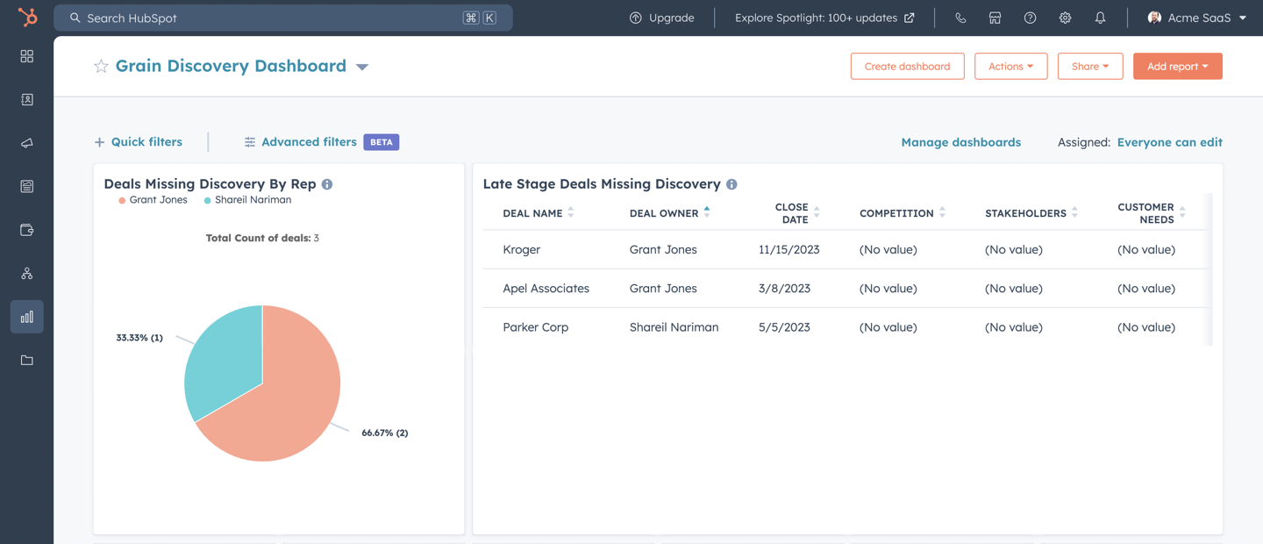The image size is (1263, 544).
Task: Click the info icon beside Deals Missing Discovery By Rep
Action: tap(327, 184)
